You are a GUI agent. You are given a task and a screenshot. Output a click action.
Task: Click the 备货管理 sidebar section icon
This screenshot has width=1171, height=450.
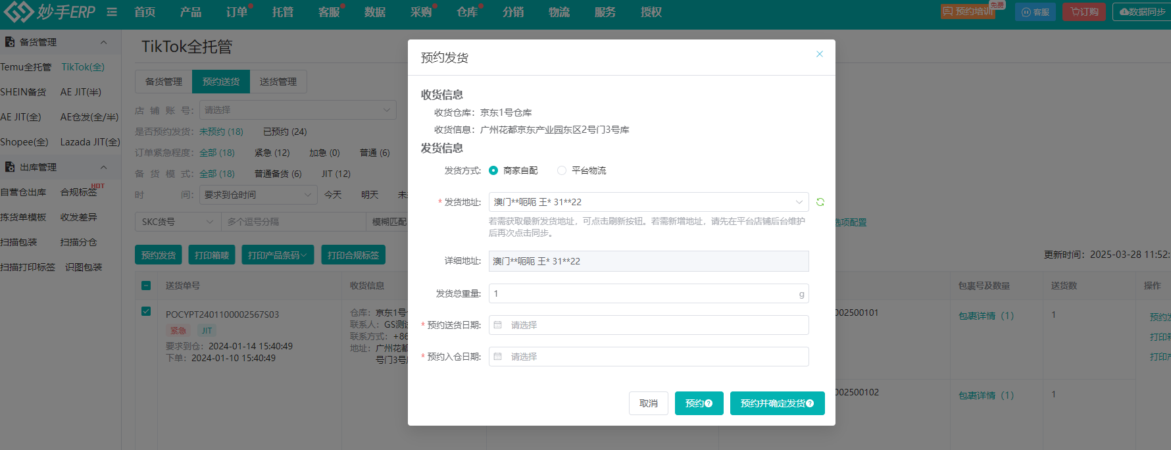(10, 42)
